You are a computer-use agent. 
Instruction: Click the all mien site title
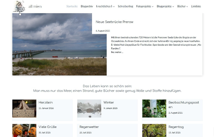point(35,6)
